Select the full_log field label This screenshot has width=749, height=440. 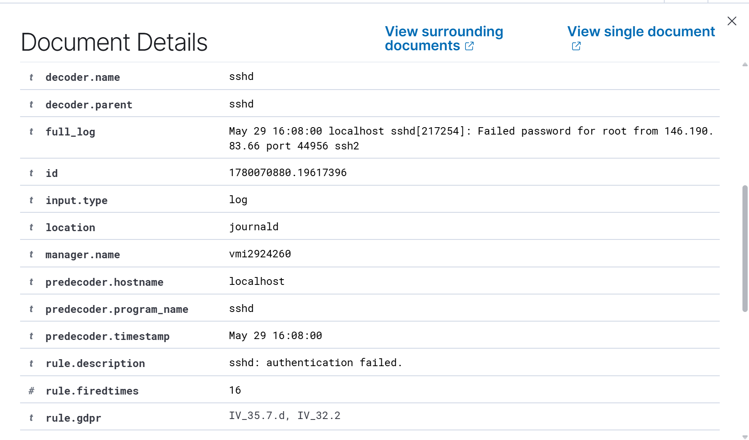[70, 132]
